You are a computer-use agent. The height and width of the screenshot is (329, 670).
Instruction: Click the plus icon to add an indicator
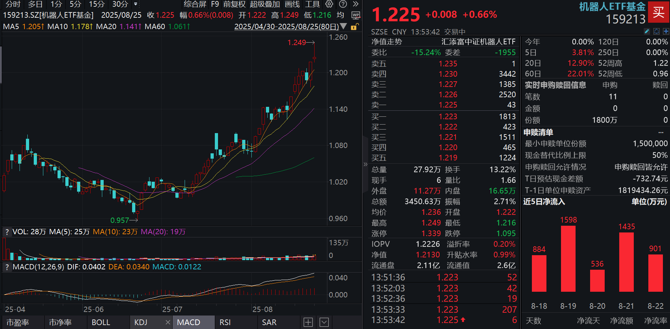pos(307,322)
